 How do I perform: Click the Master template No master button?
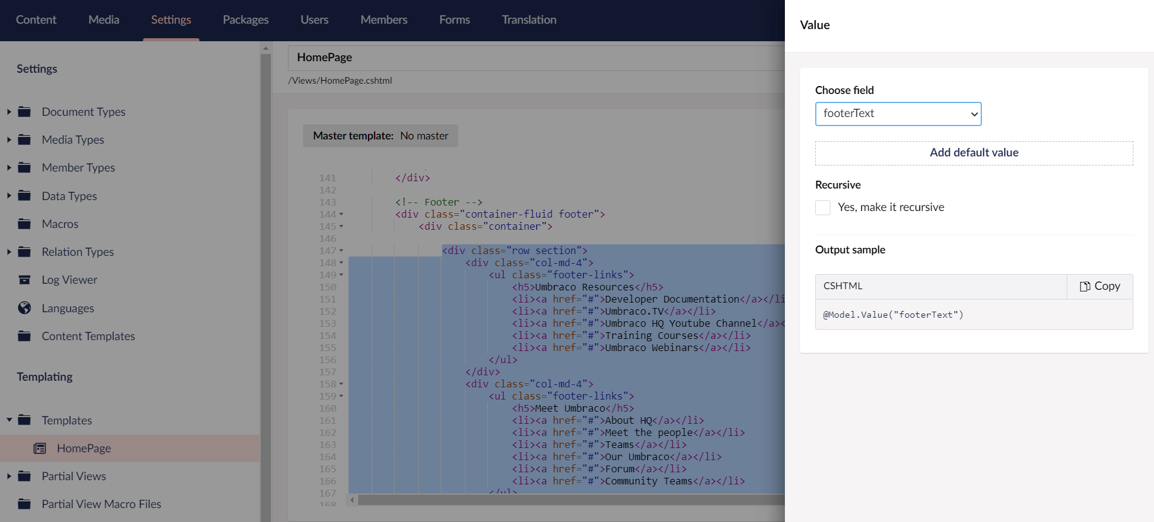pos(381,136)
